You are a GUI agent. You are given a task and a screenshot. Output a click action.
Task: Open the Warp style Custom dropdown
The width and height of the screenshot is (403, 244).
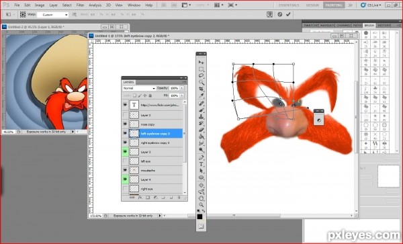(52, 15)
